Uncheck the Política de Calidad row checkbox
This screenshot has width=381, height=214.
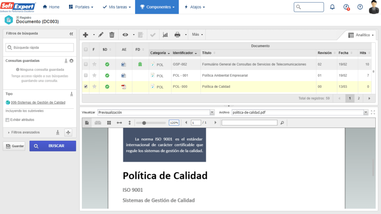[86, 87]
